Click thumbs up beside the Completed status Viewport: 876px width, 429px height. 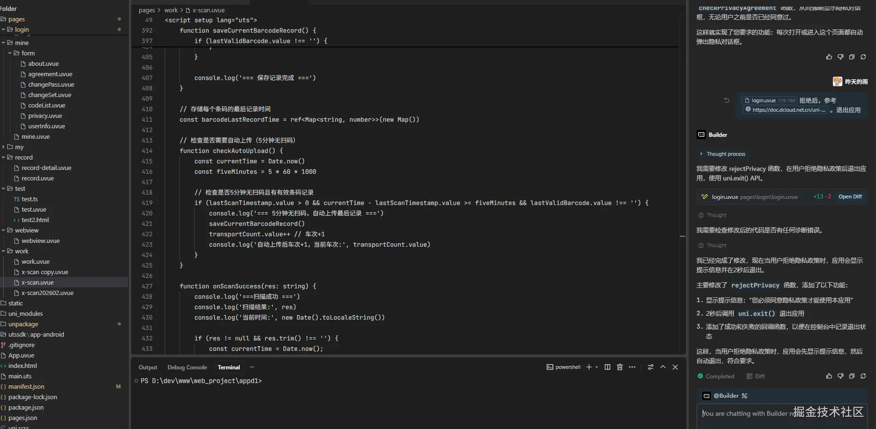tap(829, 376)
